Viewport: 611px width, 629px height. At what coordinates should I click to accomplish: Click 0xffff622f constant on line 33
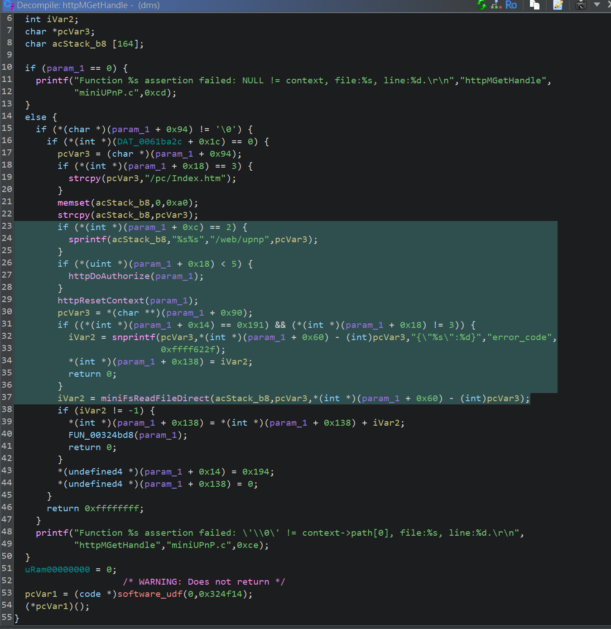[188, 350]
